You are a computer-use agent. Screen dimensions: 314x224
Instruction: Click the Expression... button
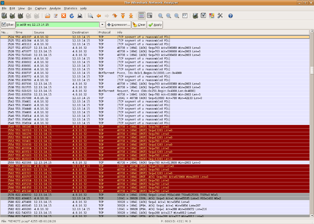tap(118, 25)
